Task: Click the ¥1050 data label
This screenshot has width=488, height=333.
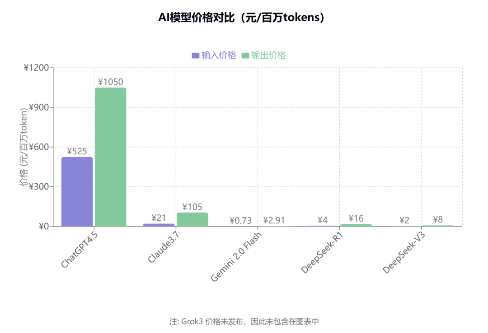Action: tap(111, 82)
